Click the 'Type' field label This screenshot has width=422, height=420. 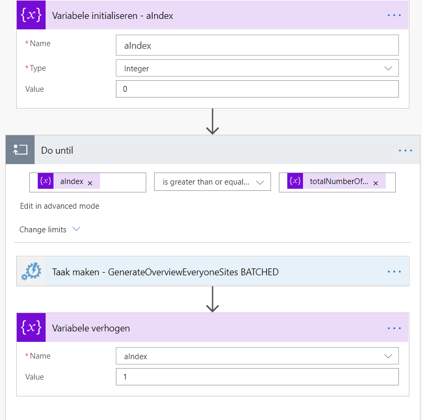tap(37, 68)
